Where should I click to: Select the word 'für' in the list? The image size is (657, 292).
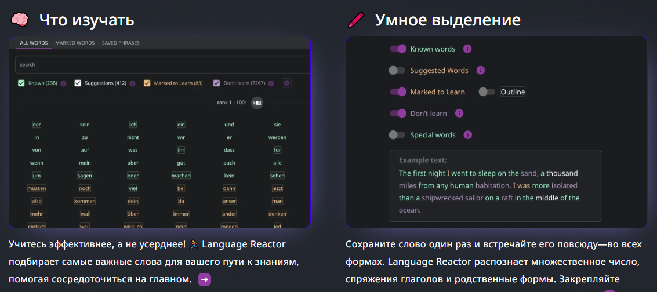pos(277,150)
